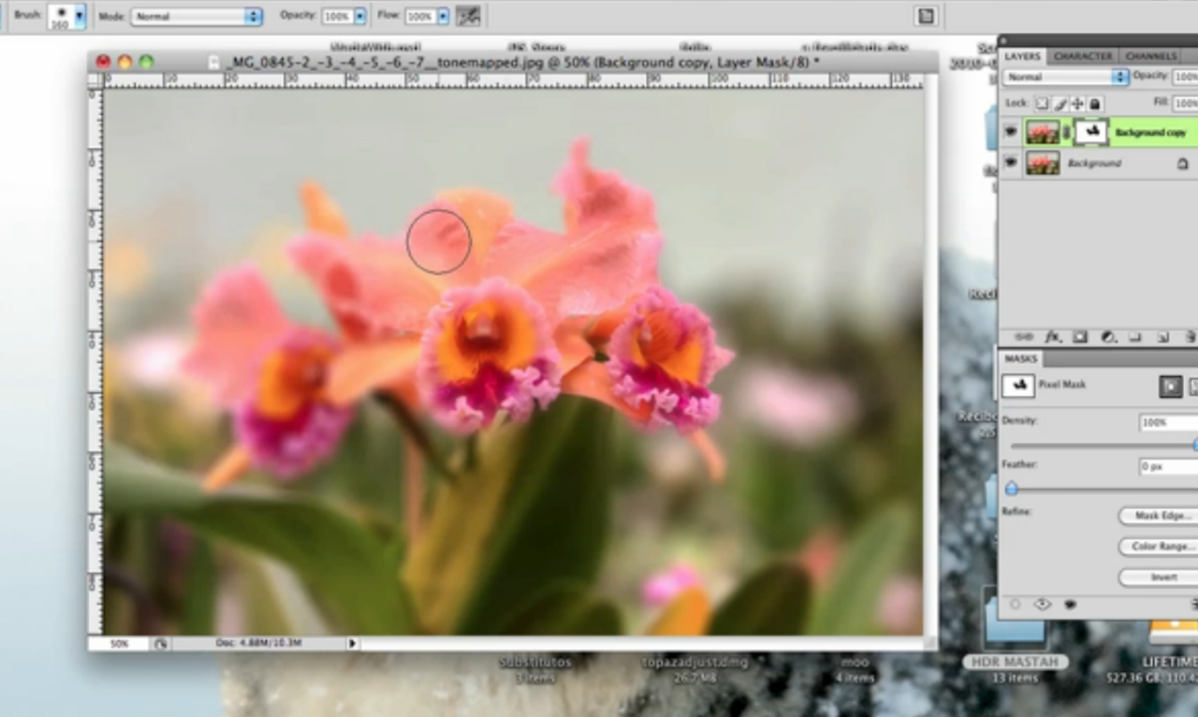The height and width of the screenshot is (717, 1198).
Task: Click the lock image pixels brush icon
Action: [1059, 104]
